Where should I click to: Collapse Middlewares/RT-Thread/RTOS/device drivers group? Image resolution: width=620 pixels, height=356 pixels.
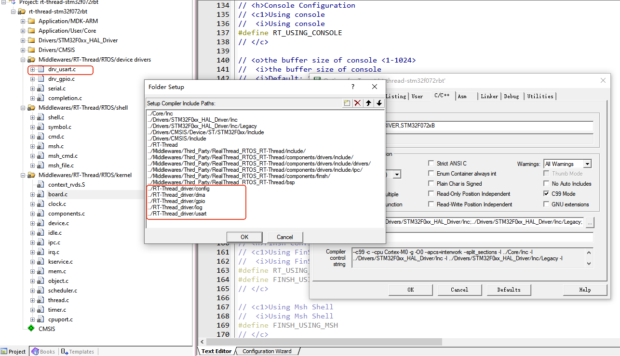pos(23,60)
